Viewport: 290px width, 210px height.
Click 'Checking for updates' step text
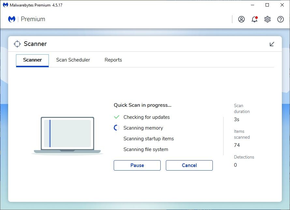pyautogui.click(x=147, y=117)
